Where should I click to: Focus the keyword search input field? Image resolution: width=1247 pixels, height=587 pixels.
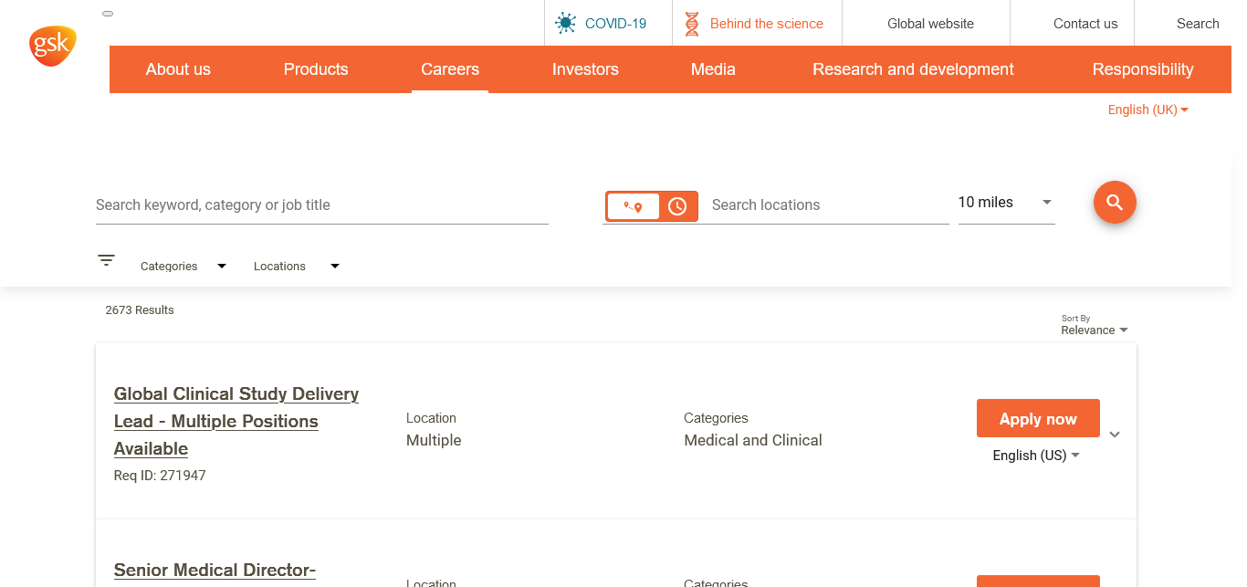coord(321,205)
